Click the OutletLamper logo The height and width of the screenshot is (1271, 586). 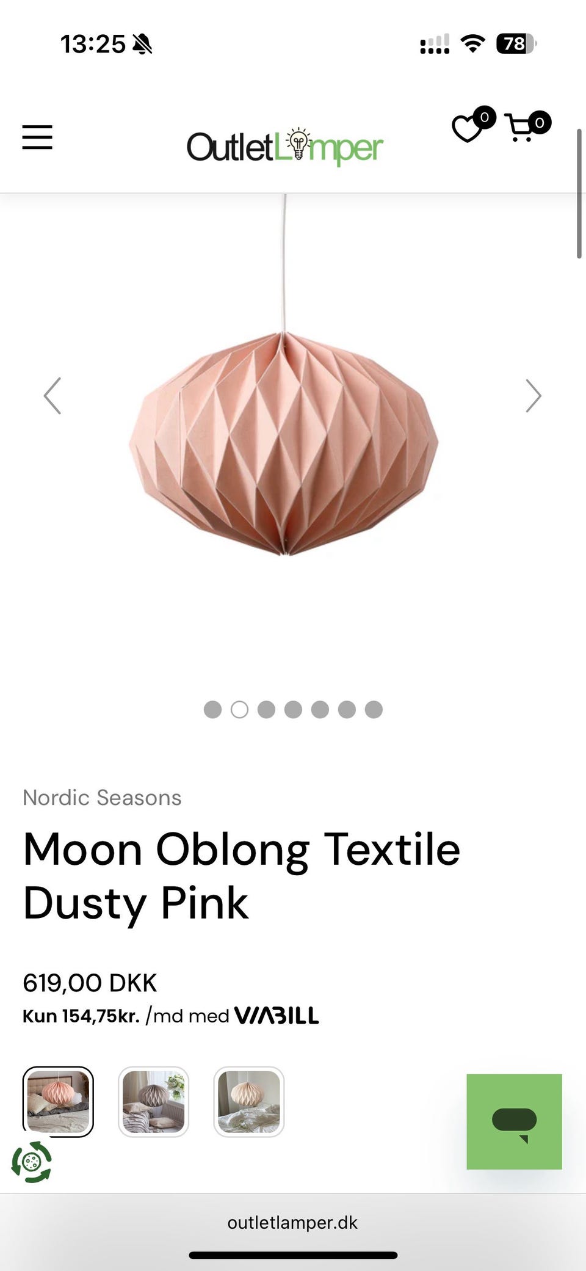coord(284,147)
